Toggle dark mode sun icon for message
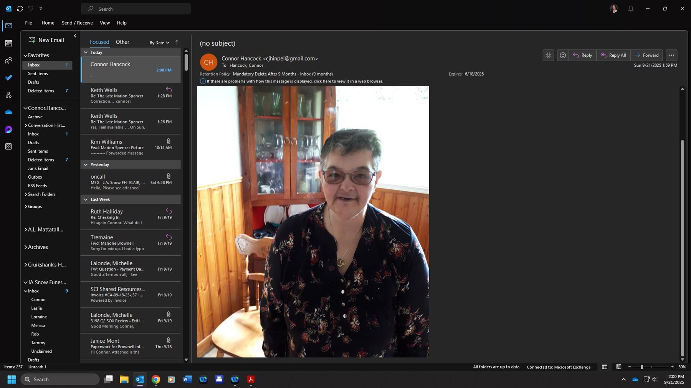The image size is (691, 388). coord(548,55)
